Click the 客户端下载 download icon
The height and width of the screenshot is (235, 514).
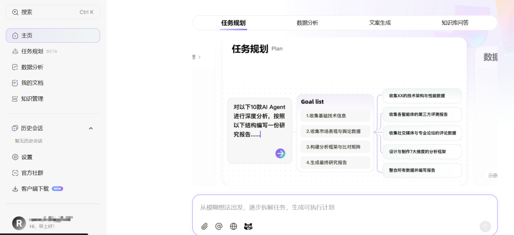click(15, 188)
